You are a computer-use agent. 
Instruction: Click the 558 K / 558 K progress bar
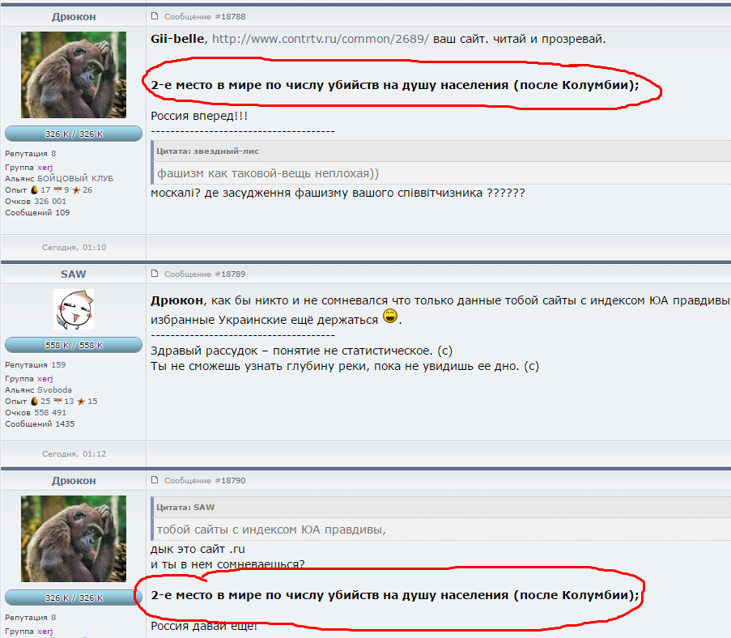pos(74,345)
